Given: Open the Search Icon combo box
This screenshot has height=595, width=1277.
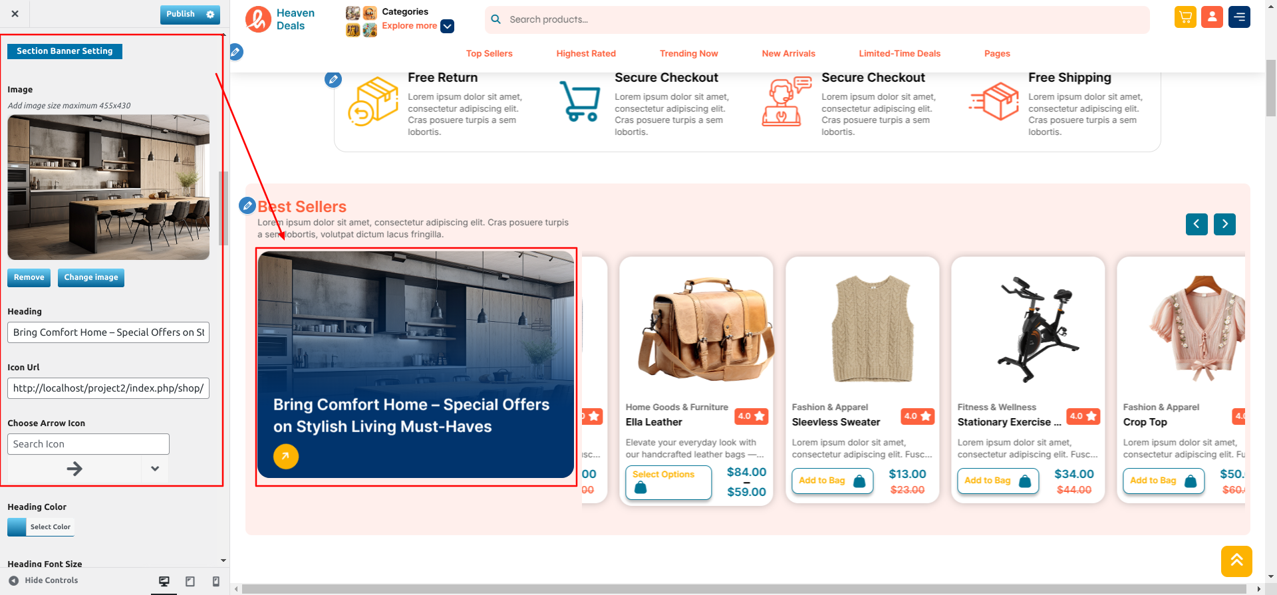Looking at the screenshot, I should 88,444.
